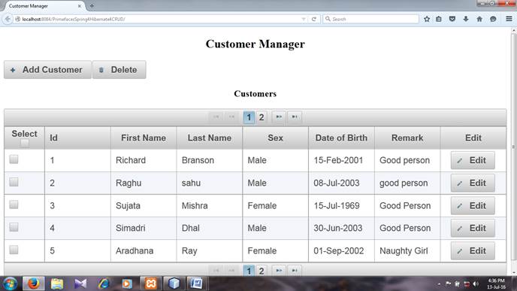
Task: Check the box for Sujata Mishra row
Action: [x=14, y=205]
